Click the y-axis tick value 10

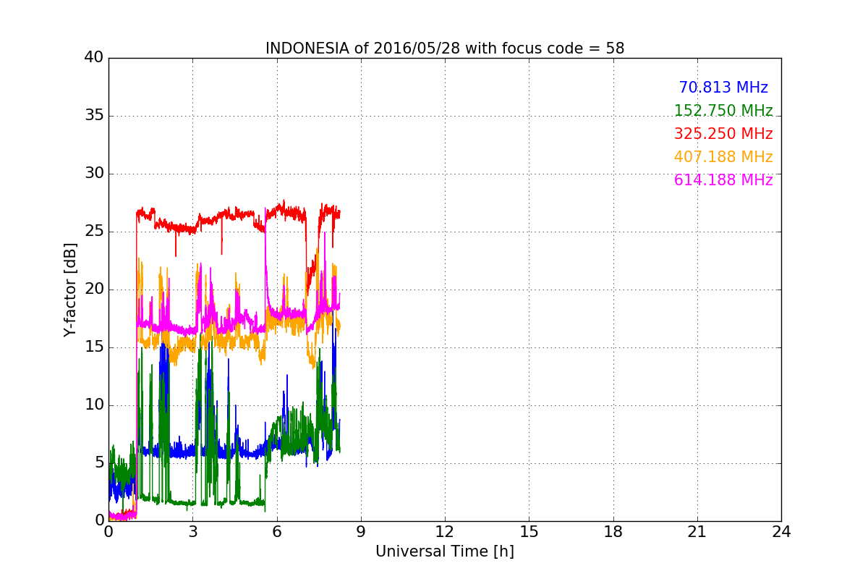click(94, 405)
